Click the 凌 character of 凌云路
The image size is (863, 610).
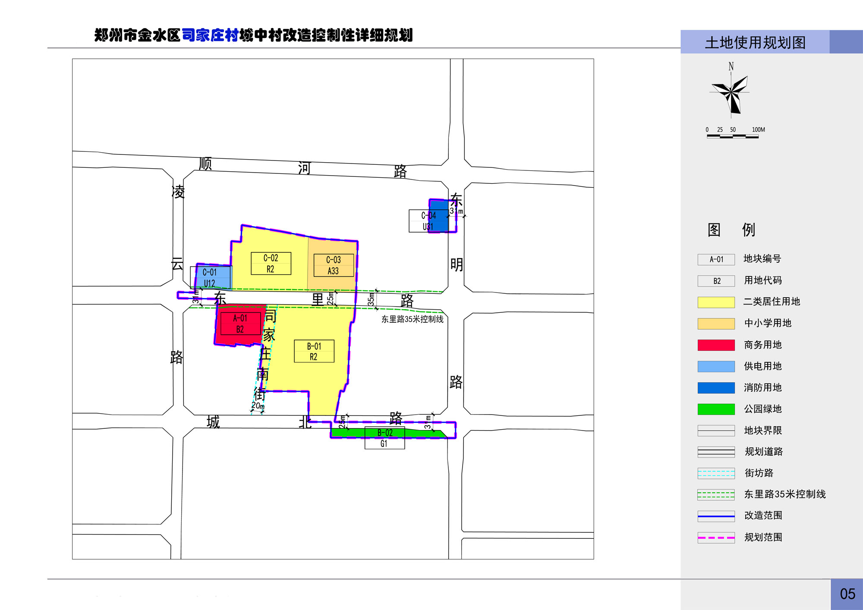[178, 192]
